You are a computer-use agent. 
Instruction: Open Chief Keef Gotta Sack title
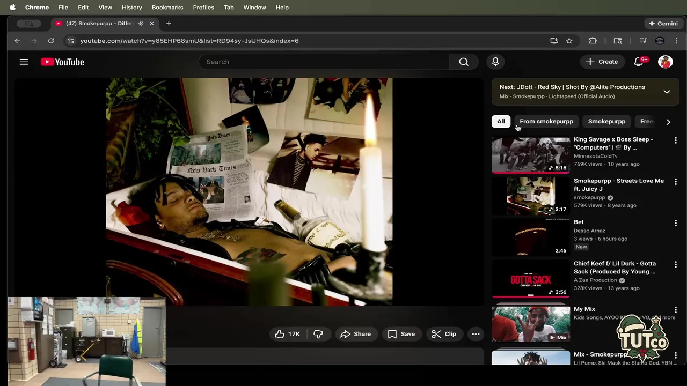click(615, 268)
